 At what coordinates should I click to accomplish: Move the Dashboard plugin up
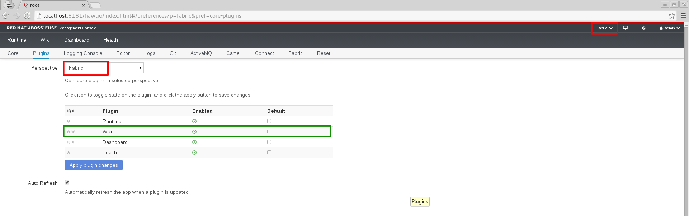(69, 142)
